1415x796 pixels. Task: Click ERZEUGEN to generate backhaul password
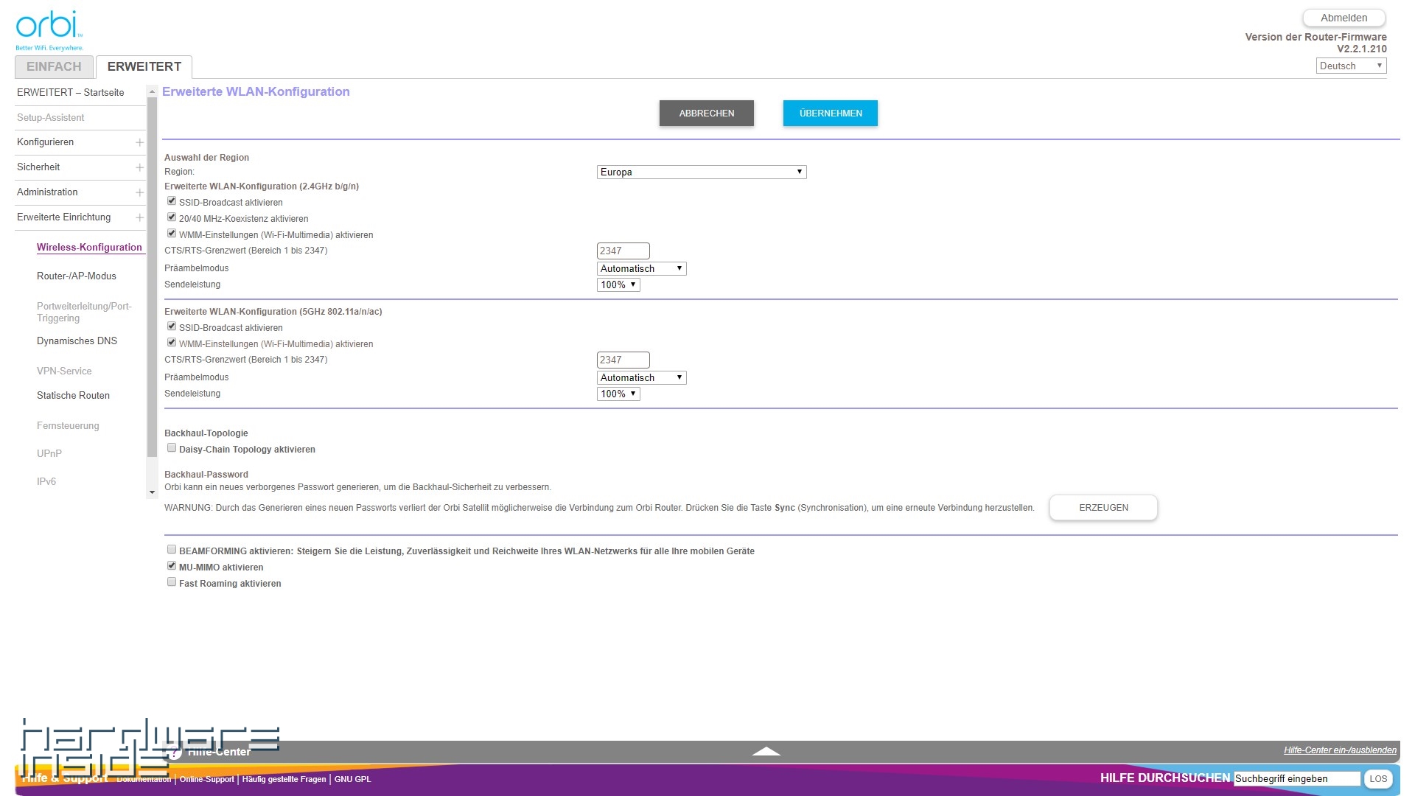1103,508
